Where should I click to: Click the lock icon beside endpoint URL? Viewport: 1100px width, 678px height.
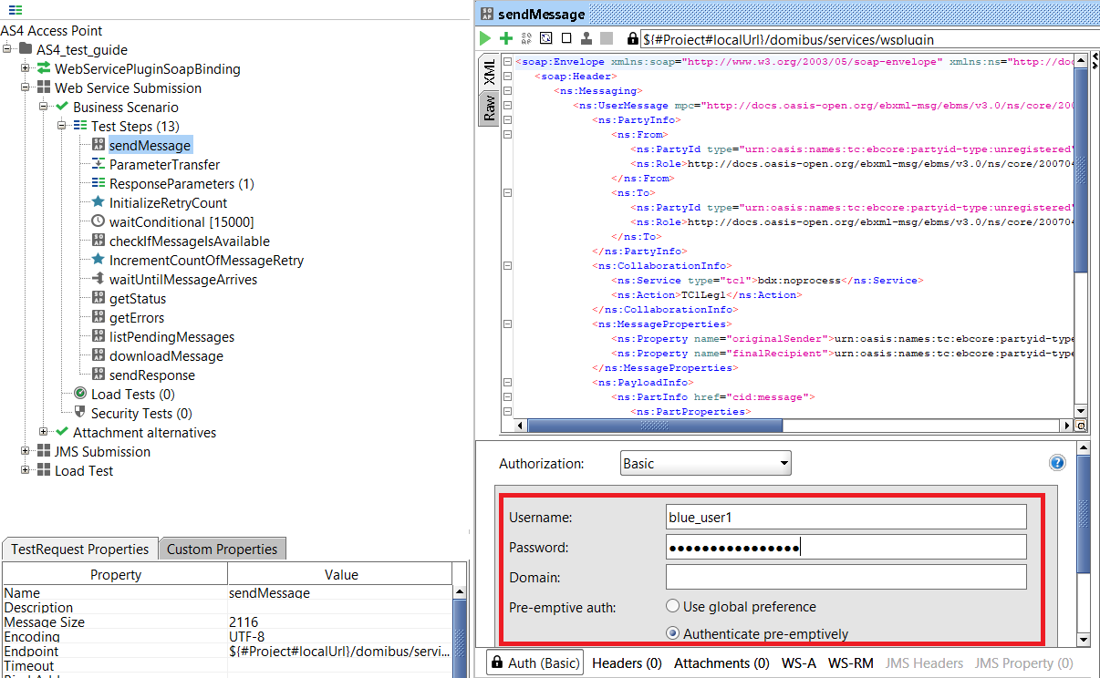(632, 39)
